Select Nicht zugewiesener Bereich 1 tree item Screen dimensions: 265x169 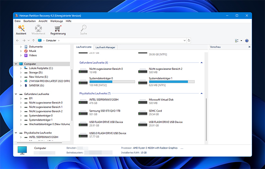coord(46,107)
